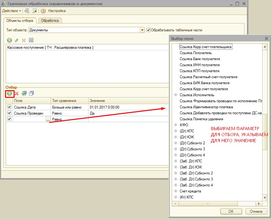This screenshot has height=220, width=272.
Task: Click the check all filters icon
Action: (x=24, y=94)
